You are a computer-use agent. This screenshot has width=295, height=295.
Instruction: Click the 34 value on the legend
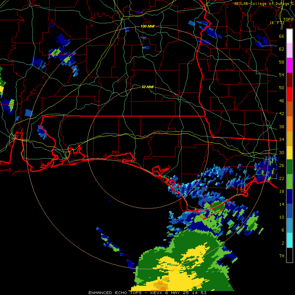282,140
